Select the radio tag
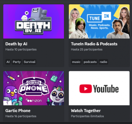 [103, 62]
